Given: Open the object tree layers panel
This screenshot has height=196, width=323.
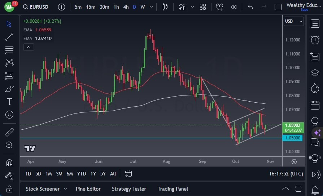Looking at the screenshot, I should coord(315,73).
